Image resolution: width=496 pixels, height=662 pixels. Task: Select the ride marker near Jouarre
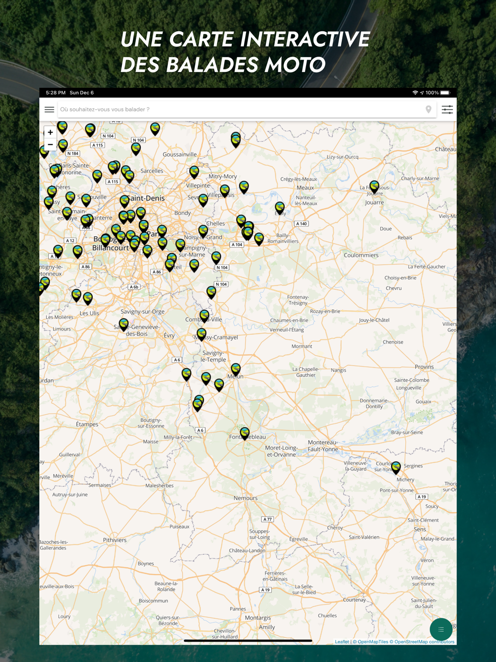(x=374, y=187)
